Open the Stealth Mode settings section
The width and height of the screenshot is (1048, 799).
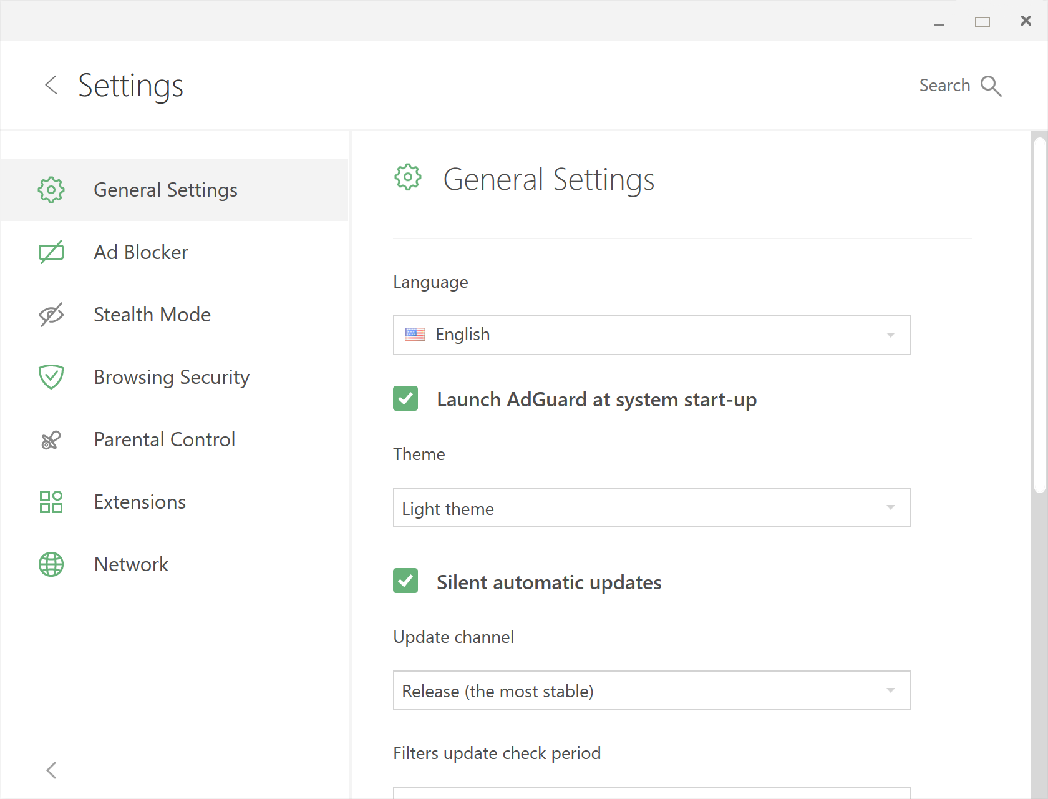tap(152, 315)
